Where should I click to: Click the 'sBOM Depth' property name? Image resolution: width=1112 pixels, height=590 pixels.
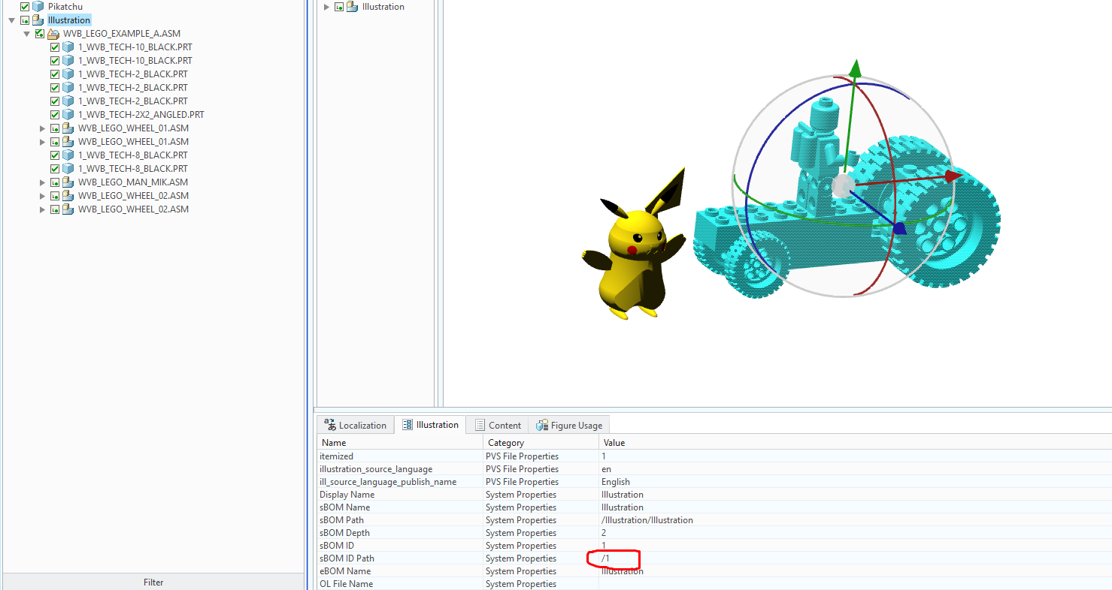coord(344,533)
